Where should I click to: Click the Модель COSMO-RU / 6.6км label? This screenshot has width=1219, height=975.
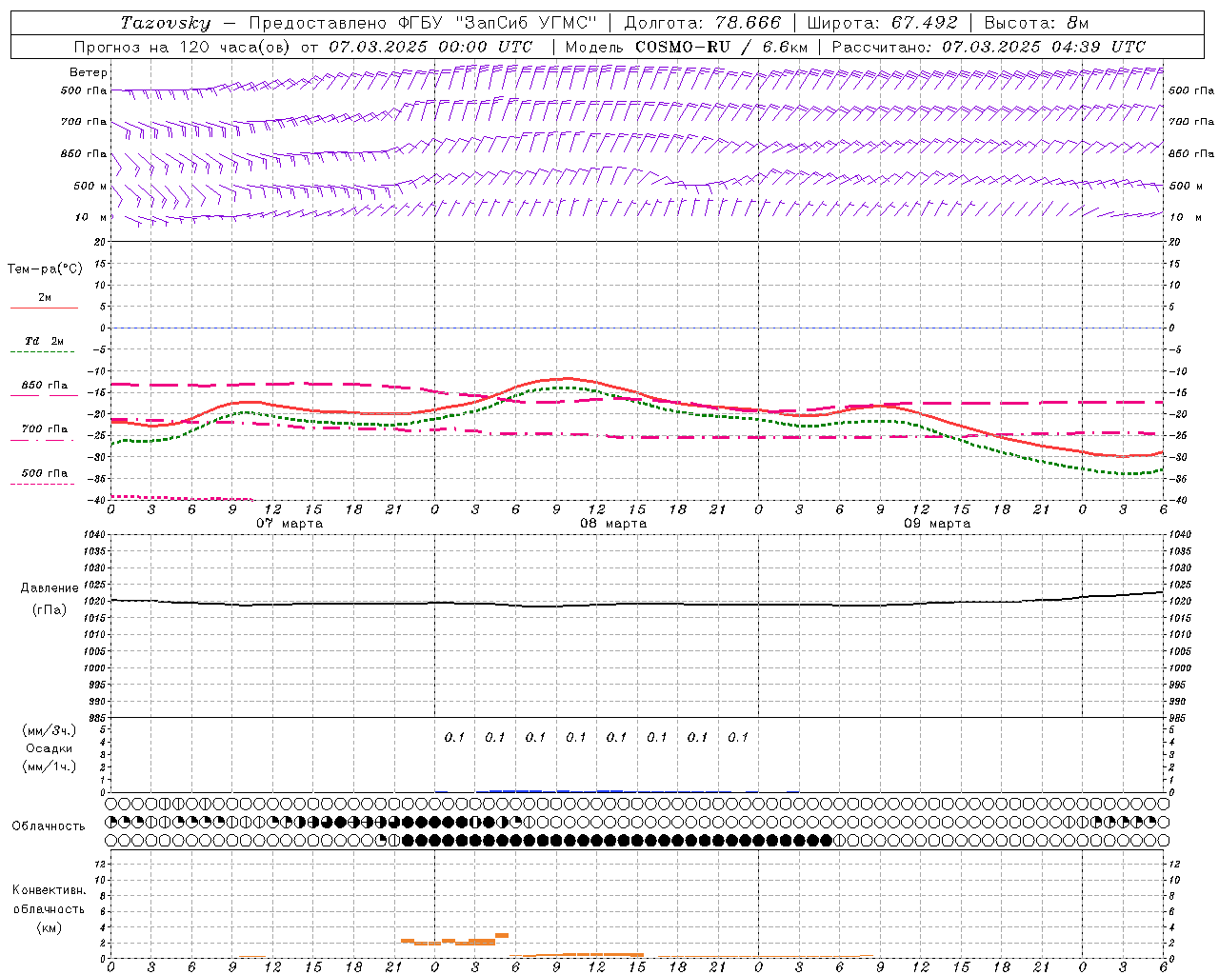(686, 47)
